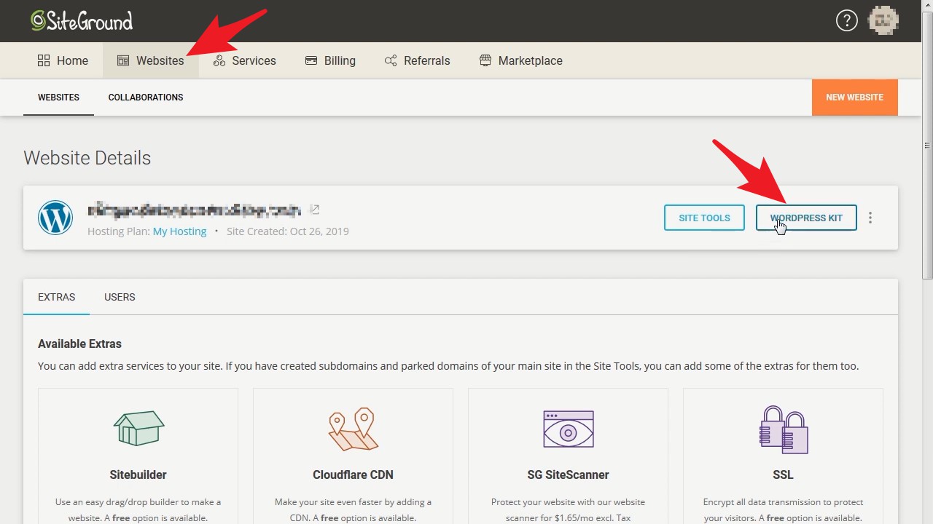Open the My Hosting plan link
The width and height of the screenshot is (933, 524).
coord(179,231)
